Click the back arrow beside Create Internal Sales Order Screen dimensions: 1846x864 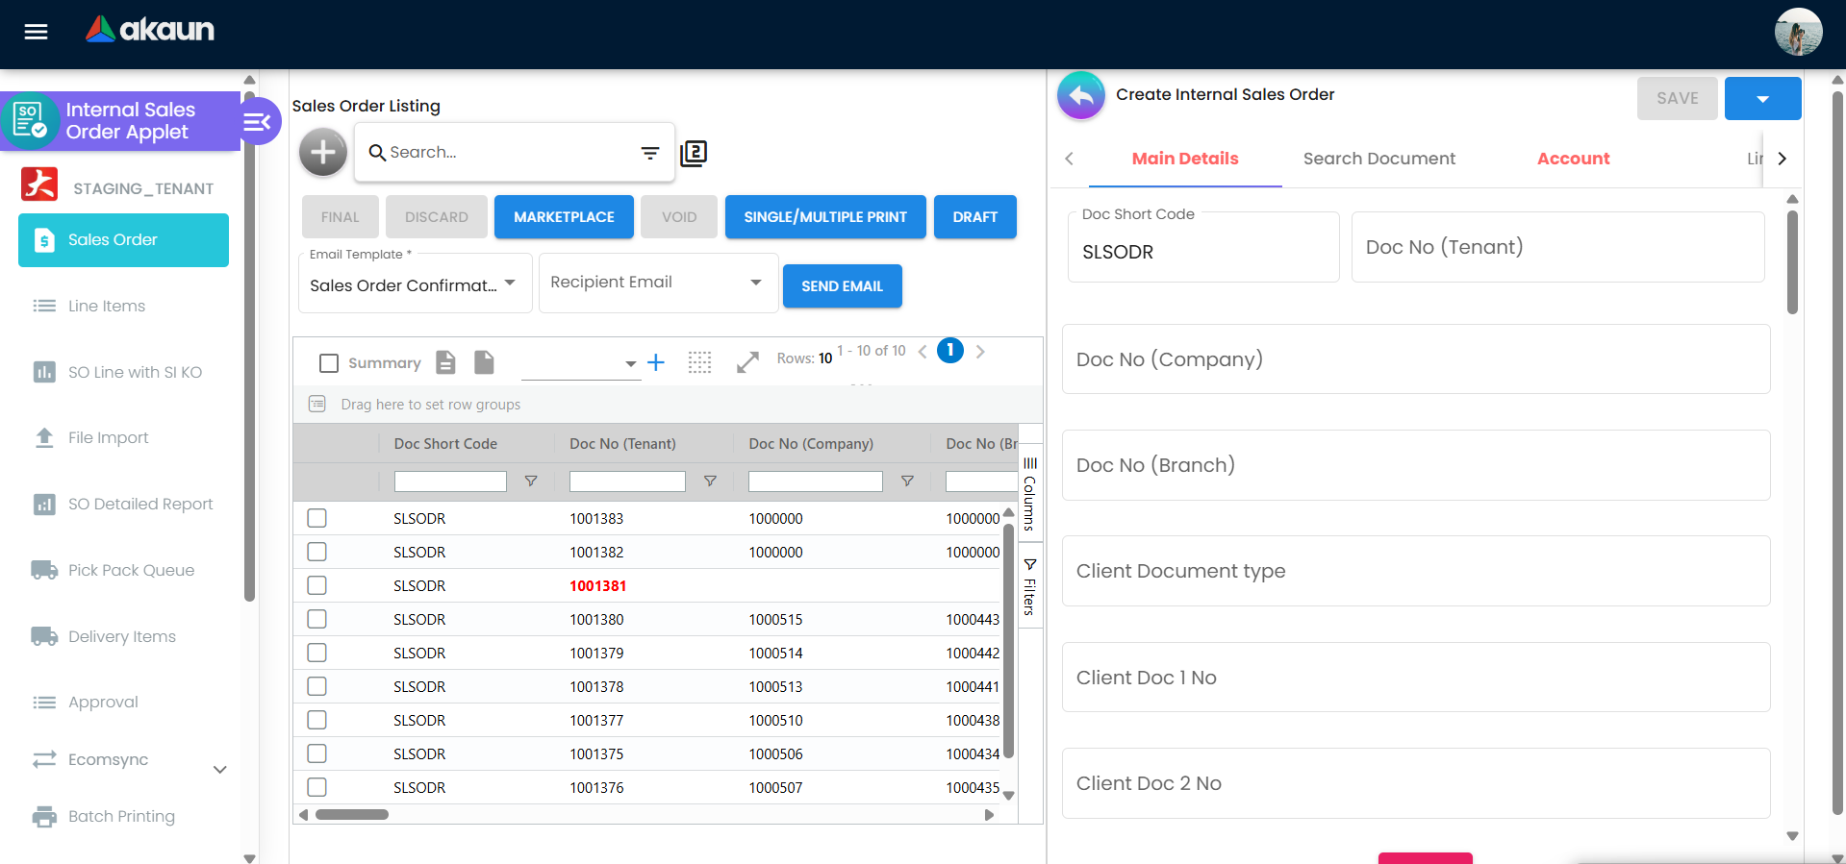coord(1081,95)
